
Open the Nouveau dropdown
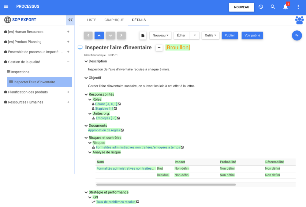click(160, 35)
